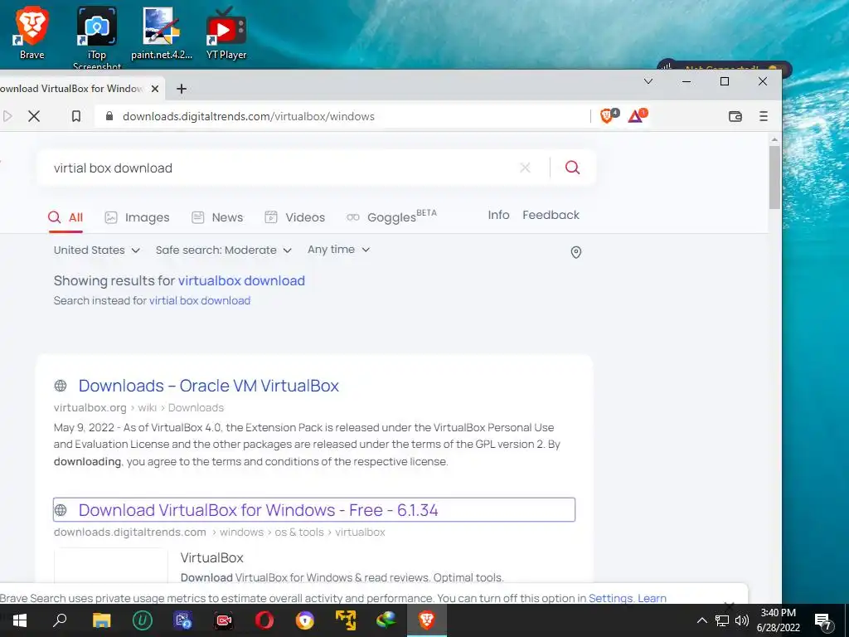Viewport: 849px width, 637px height.
Task: Submit the search with magnifier button
Action: click(x=572, y=168)
